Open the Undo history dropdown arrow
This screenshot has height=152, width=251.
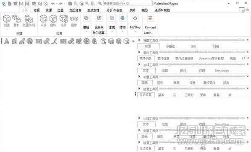coord(56,4)
